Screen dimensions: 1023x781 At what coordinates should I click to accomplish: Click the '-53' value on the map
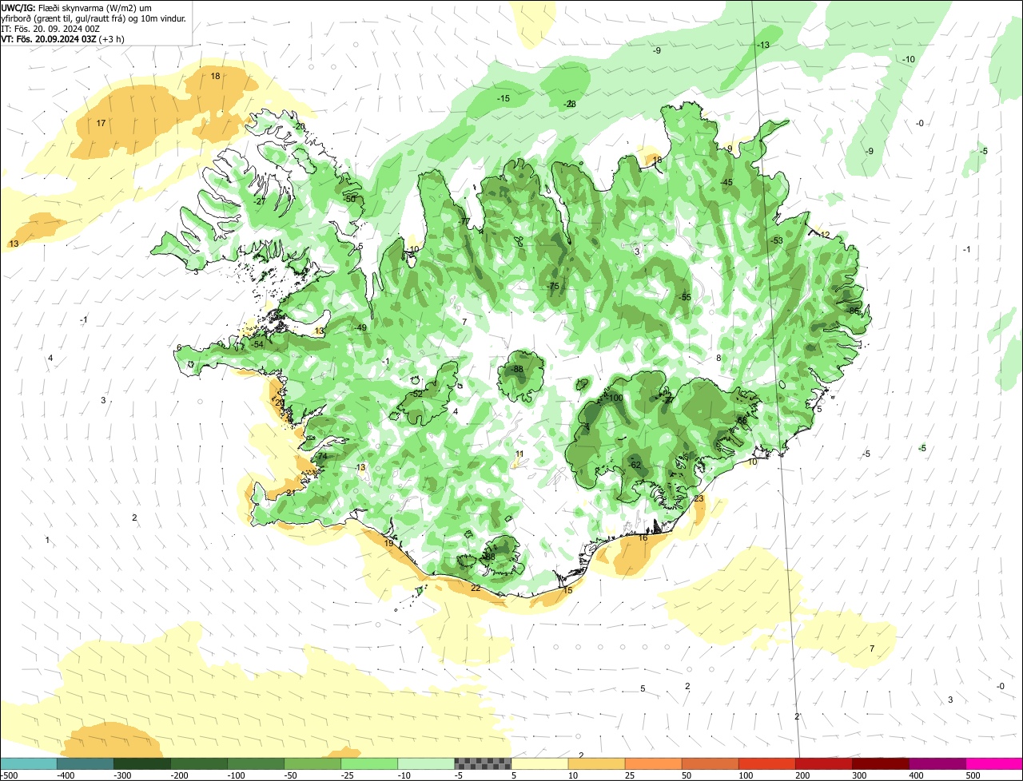[777, 240]
